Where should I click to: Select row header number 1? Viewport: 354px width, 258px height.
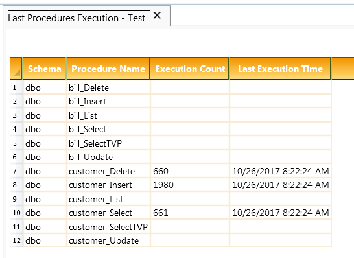click(x=16, y=88)
